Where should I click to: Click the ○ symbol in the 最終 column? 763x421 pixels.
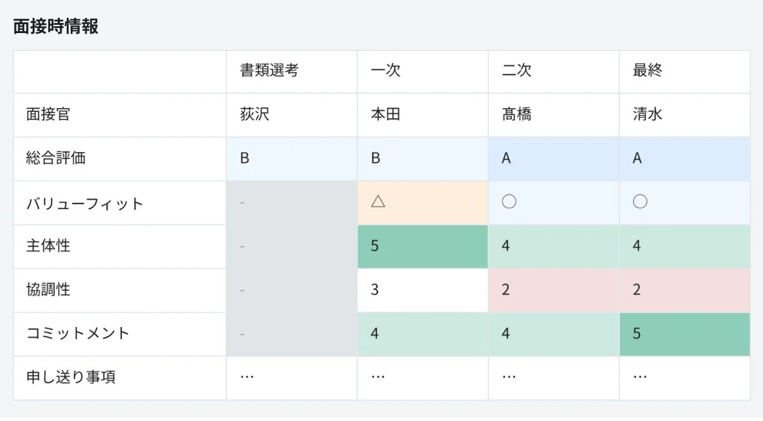(x=638, y=202)
